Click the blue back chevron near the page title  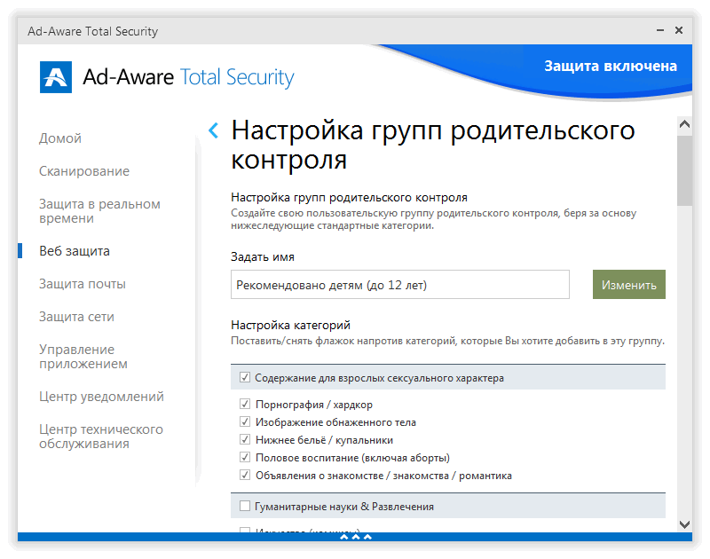point(213,130)
